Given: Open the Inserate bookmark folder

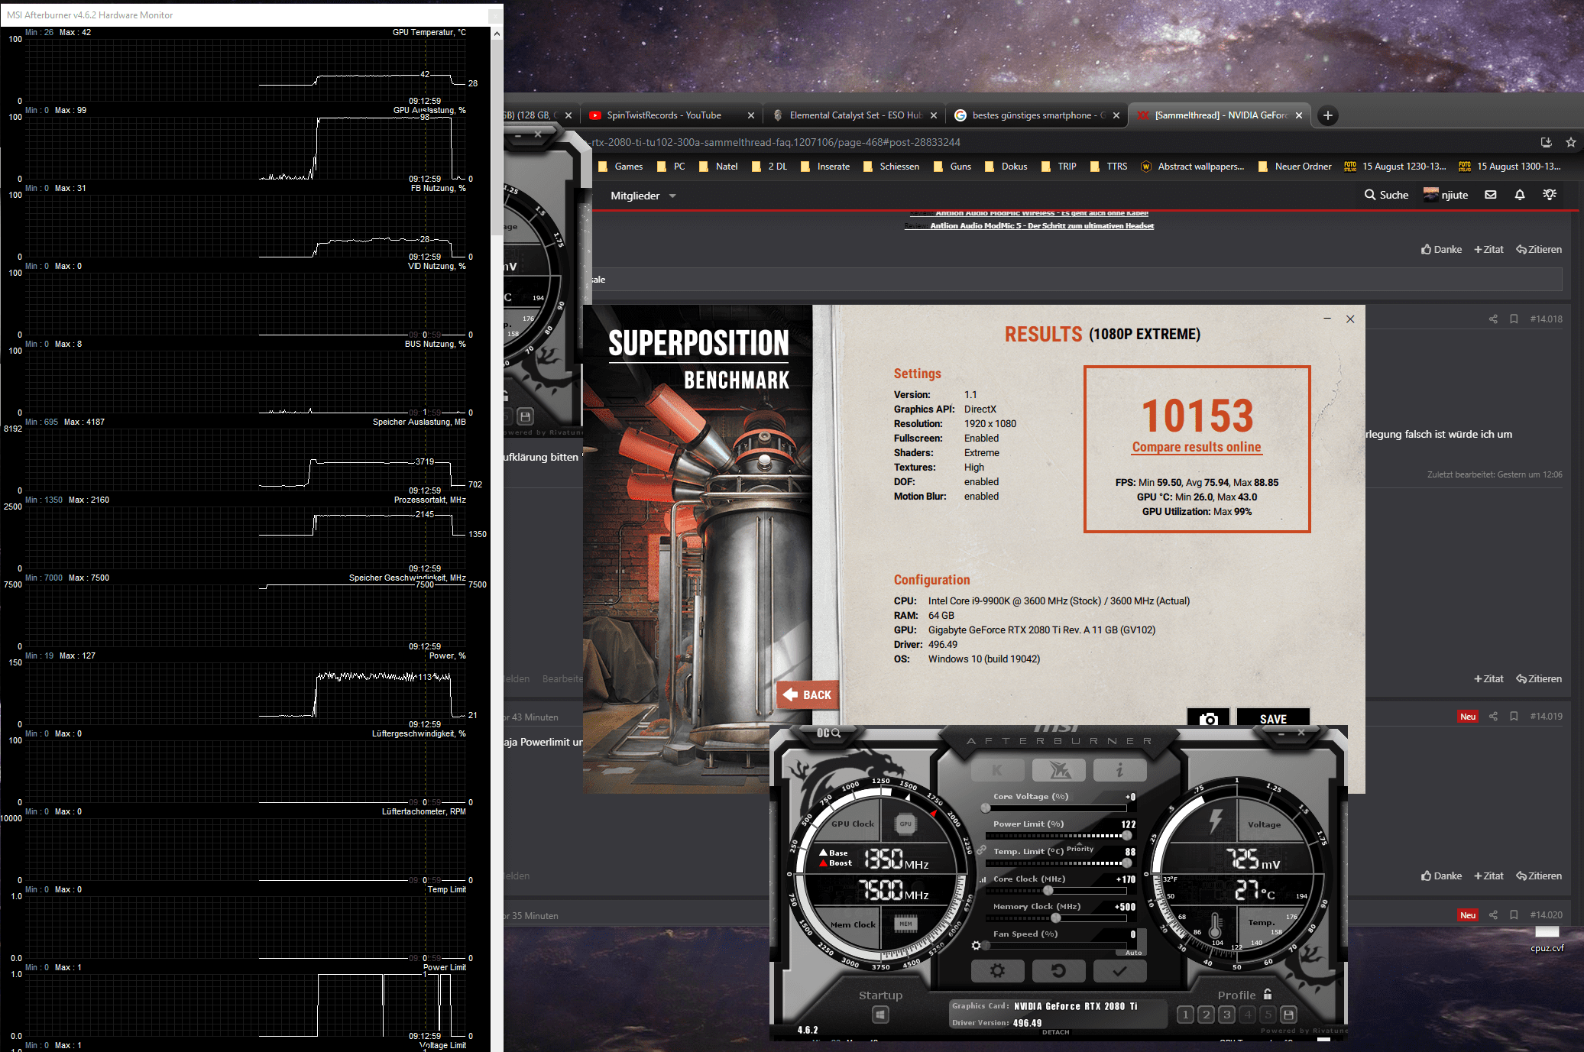Looking at the screenshot, I should click(825, 167).
